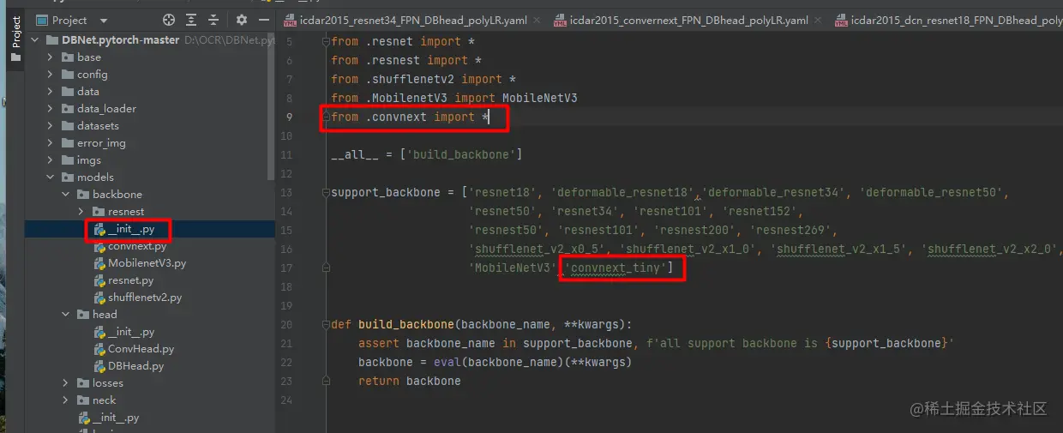Click the vertical Project tool window tab

[x=15, y=37]
